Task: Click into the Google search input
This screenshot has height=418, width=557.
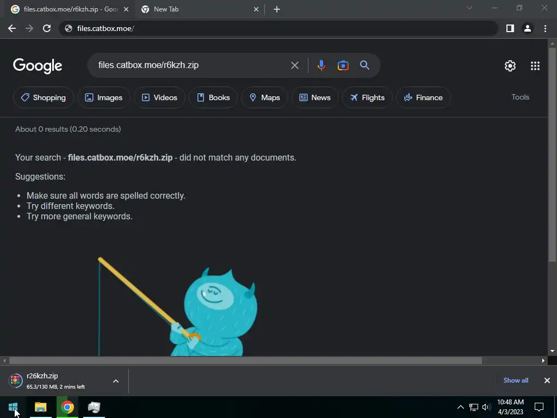Action: [x=192, y=65]
